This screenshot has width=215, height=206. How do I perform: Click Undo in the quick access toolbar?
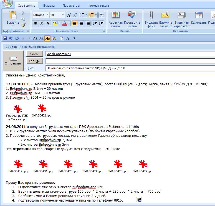click(x=11, y=38)
